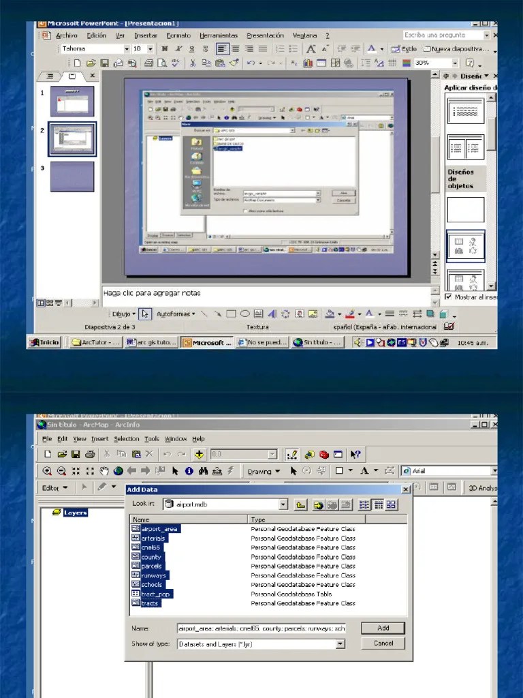Switch Add Data dialog to Thumbnails view
Viewport: 523px width, 698px height.
[391, 505]
